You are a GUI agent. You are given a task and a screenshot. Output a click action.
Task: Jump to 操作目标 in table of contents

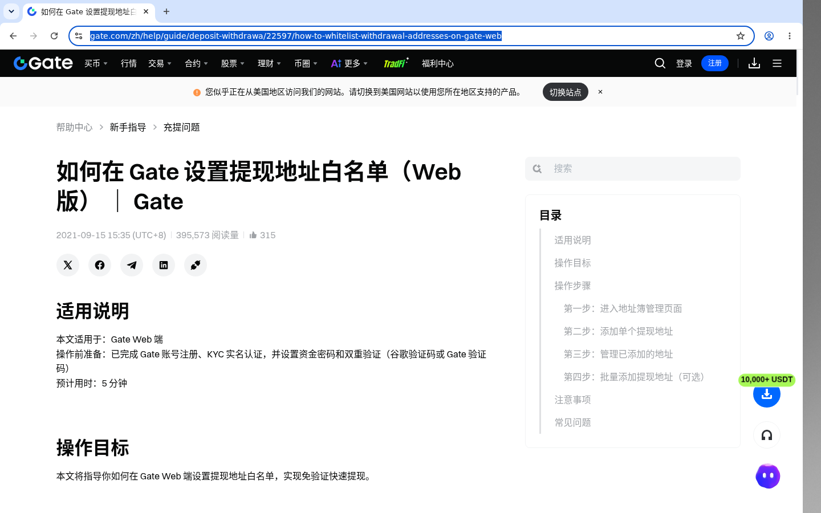pyautogui.click(x=572, y=263)
